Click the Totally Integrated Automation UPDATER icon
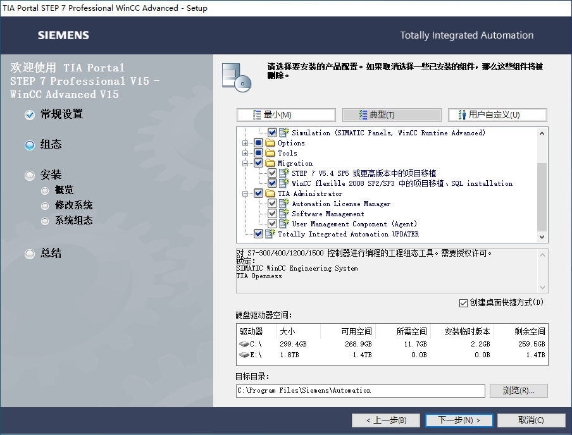 (270, 233)
